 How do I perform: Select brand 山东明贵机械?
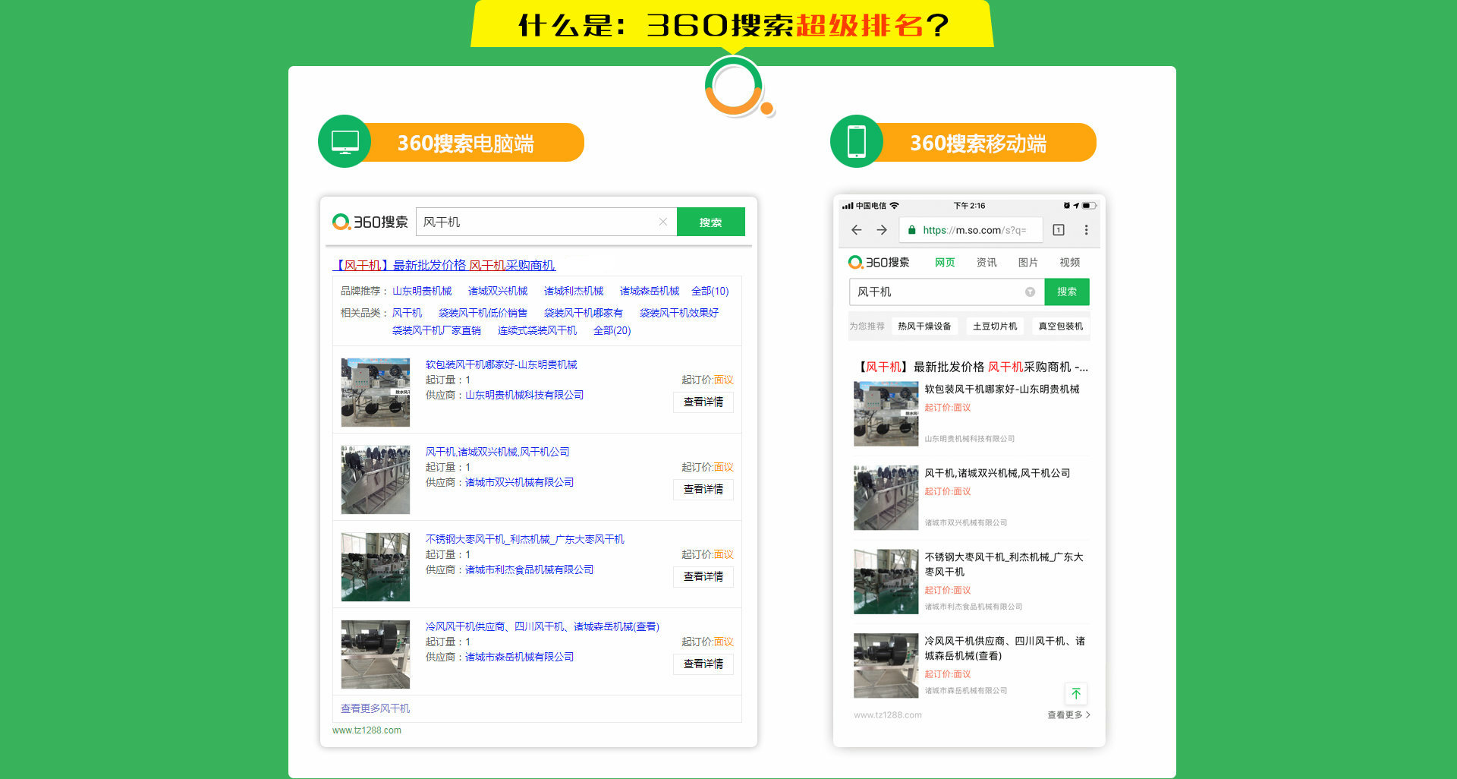[422, 291]
